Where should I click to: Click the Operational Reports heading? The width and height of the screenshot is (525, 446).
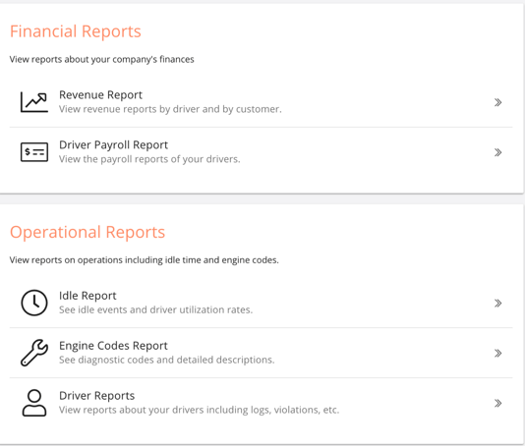tap(87, 232)
